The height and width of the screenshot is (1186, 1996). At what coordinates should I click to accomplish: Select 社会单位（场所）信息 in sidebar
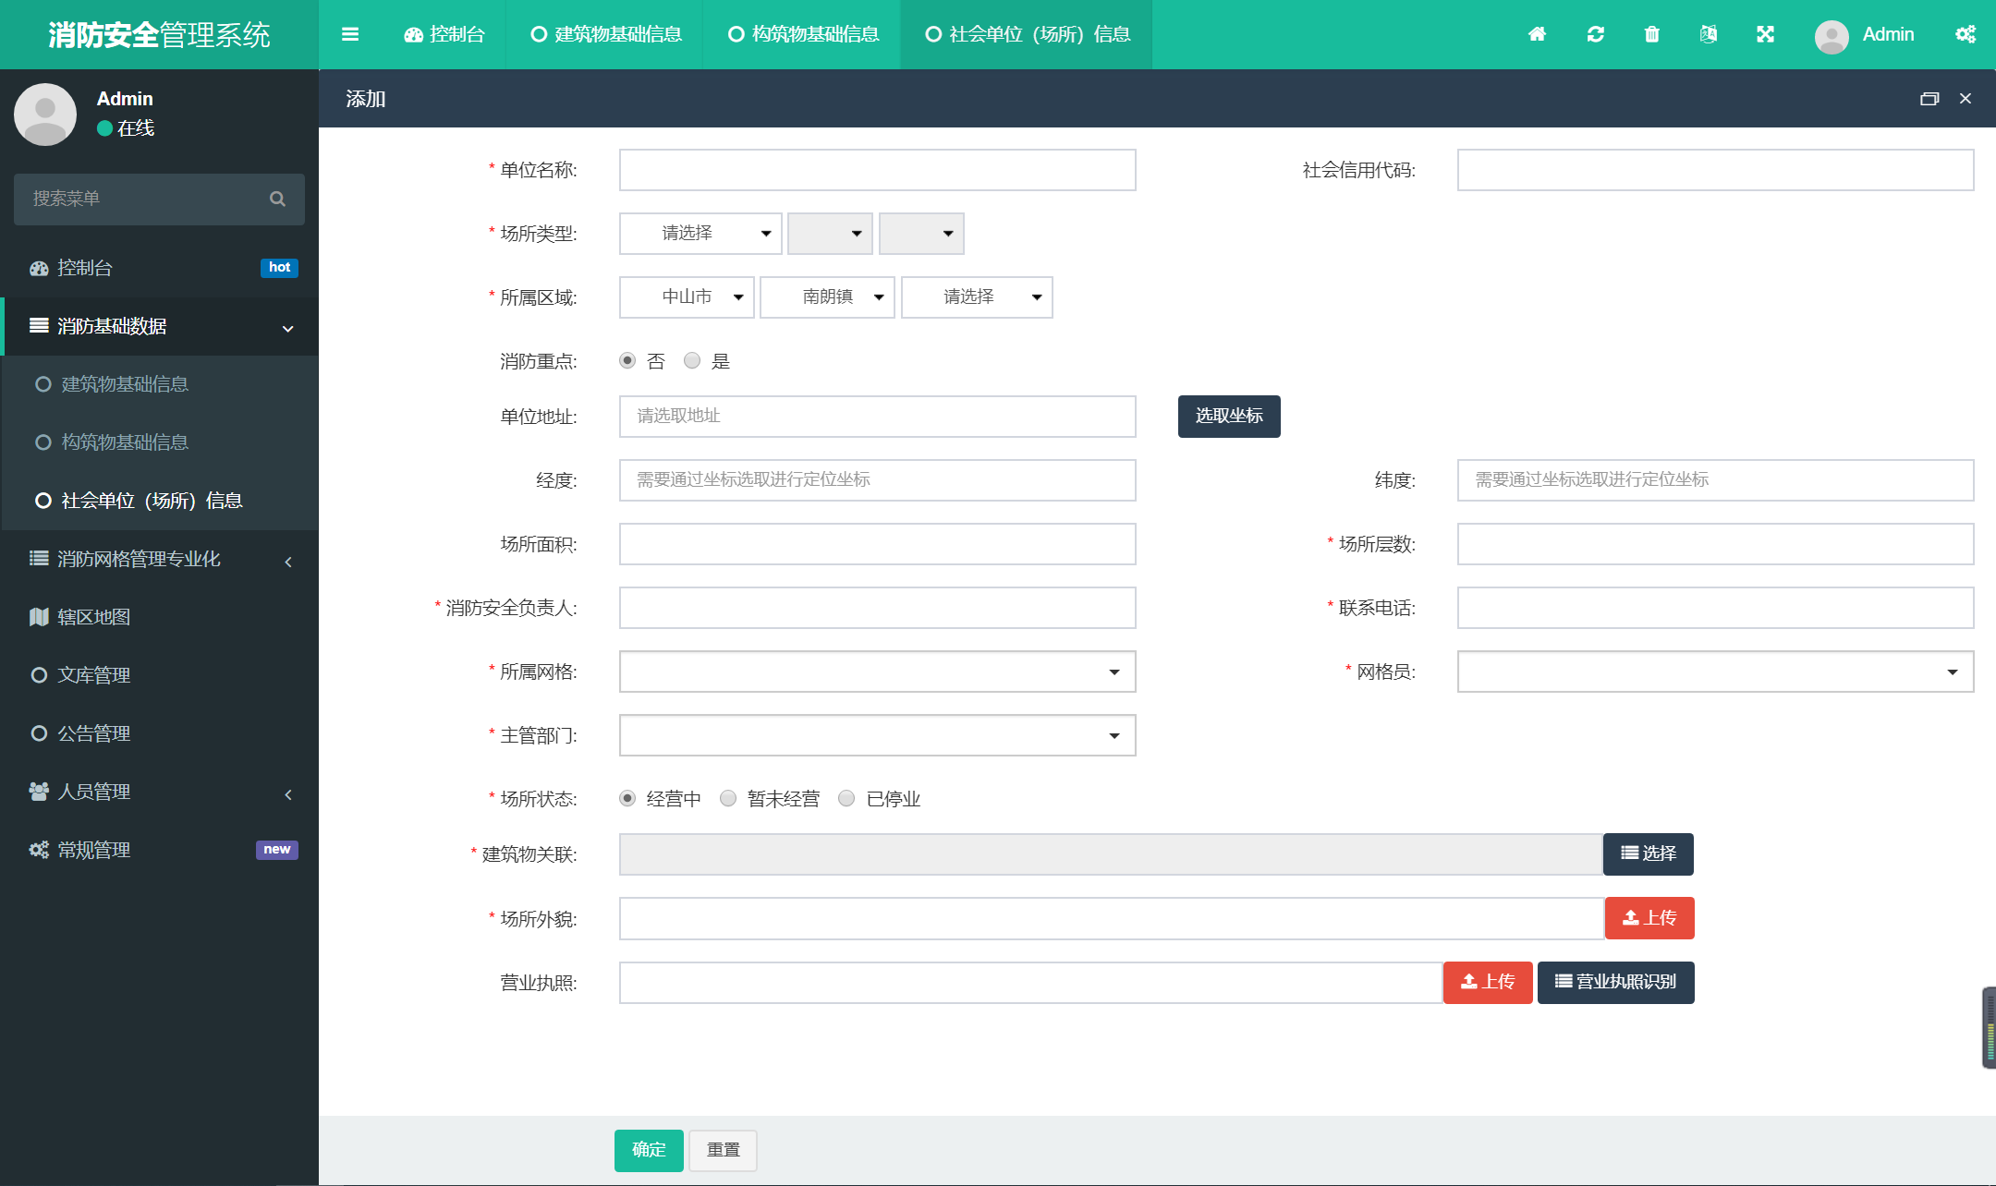point(159,501)
